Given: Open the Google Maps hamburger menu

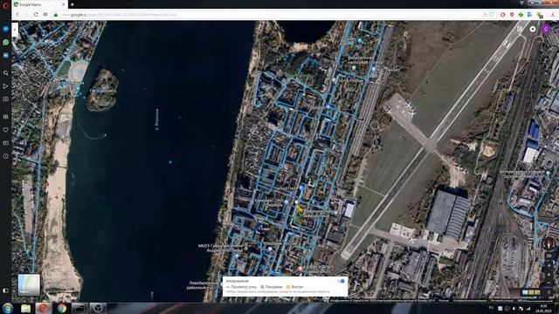Looking at the screenshot, I should [520, 29].
